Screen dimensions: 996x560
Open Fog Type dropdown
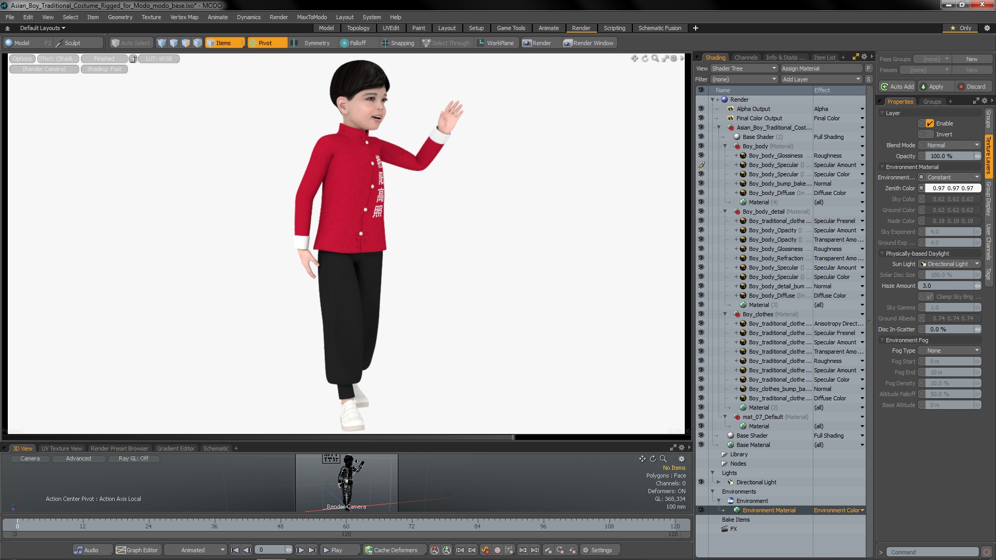pyautogui.click(x=952, y=351)
